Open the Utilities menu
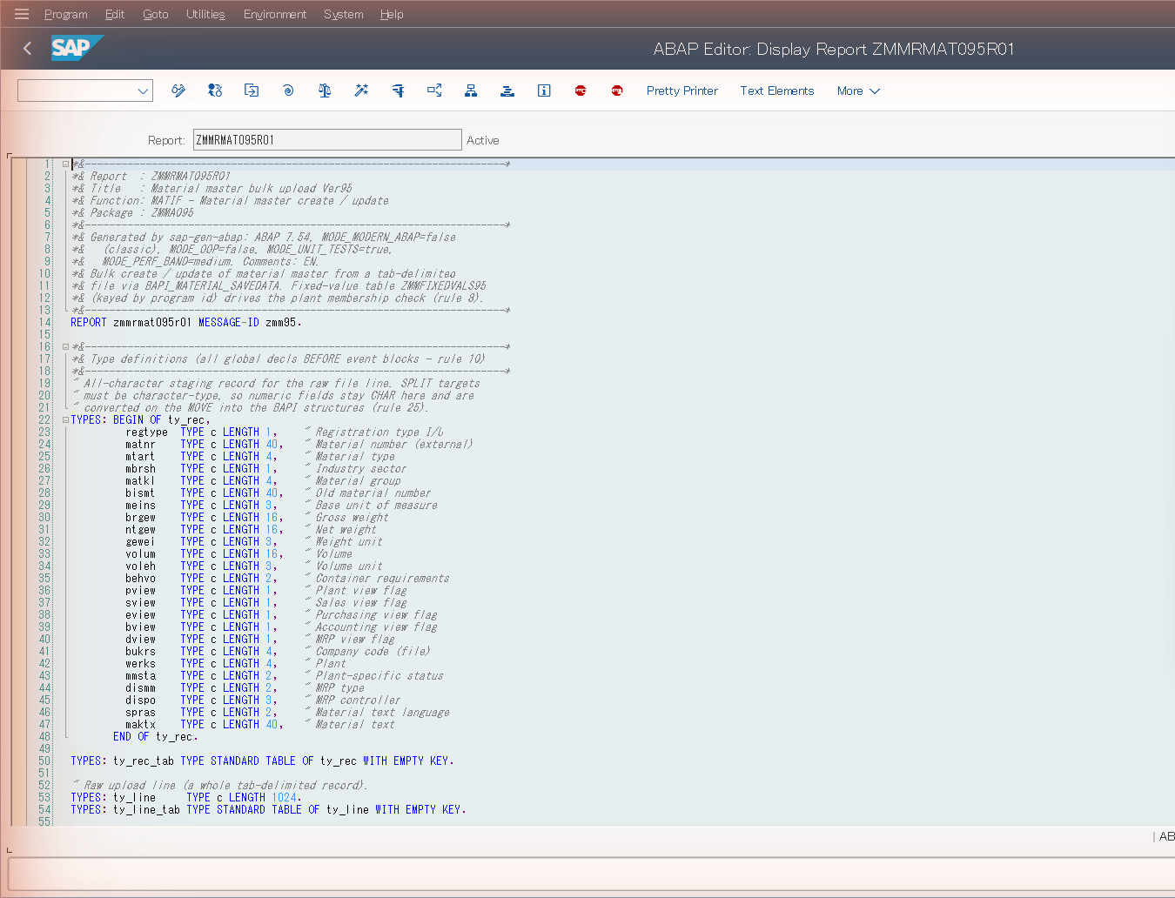 (x=205, y=14)
